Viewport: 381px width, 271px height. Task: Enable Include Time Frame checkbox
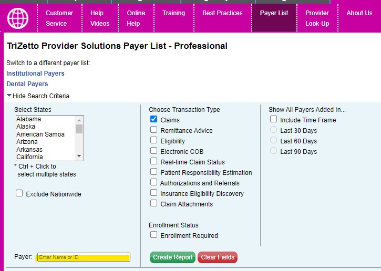pyautogui.click(x=274, y=119)
